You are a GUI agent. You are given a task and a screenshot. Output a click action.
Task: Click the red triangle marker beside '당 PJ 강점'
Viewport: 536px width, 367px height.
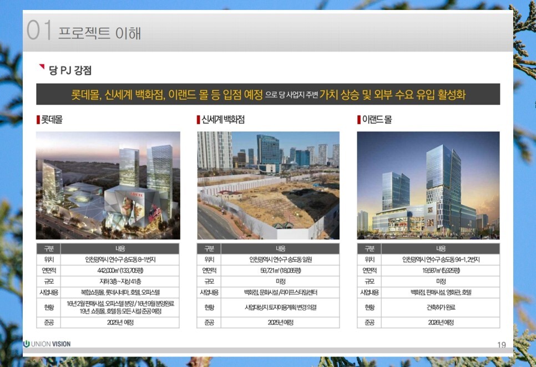click(x=42, y=67)
